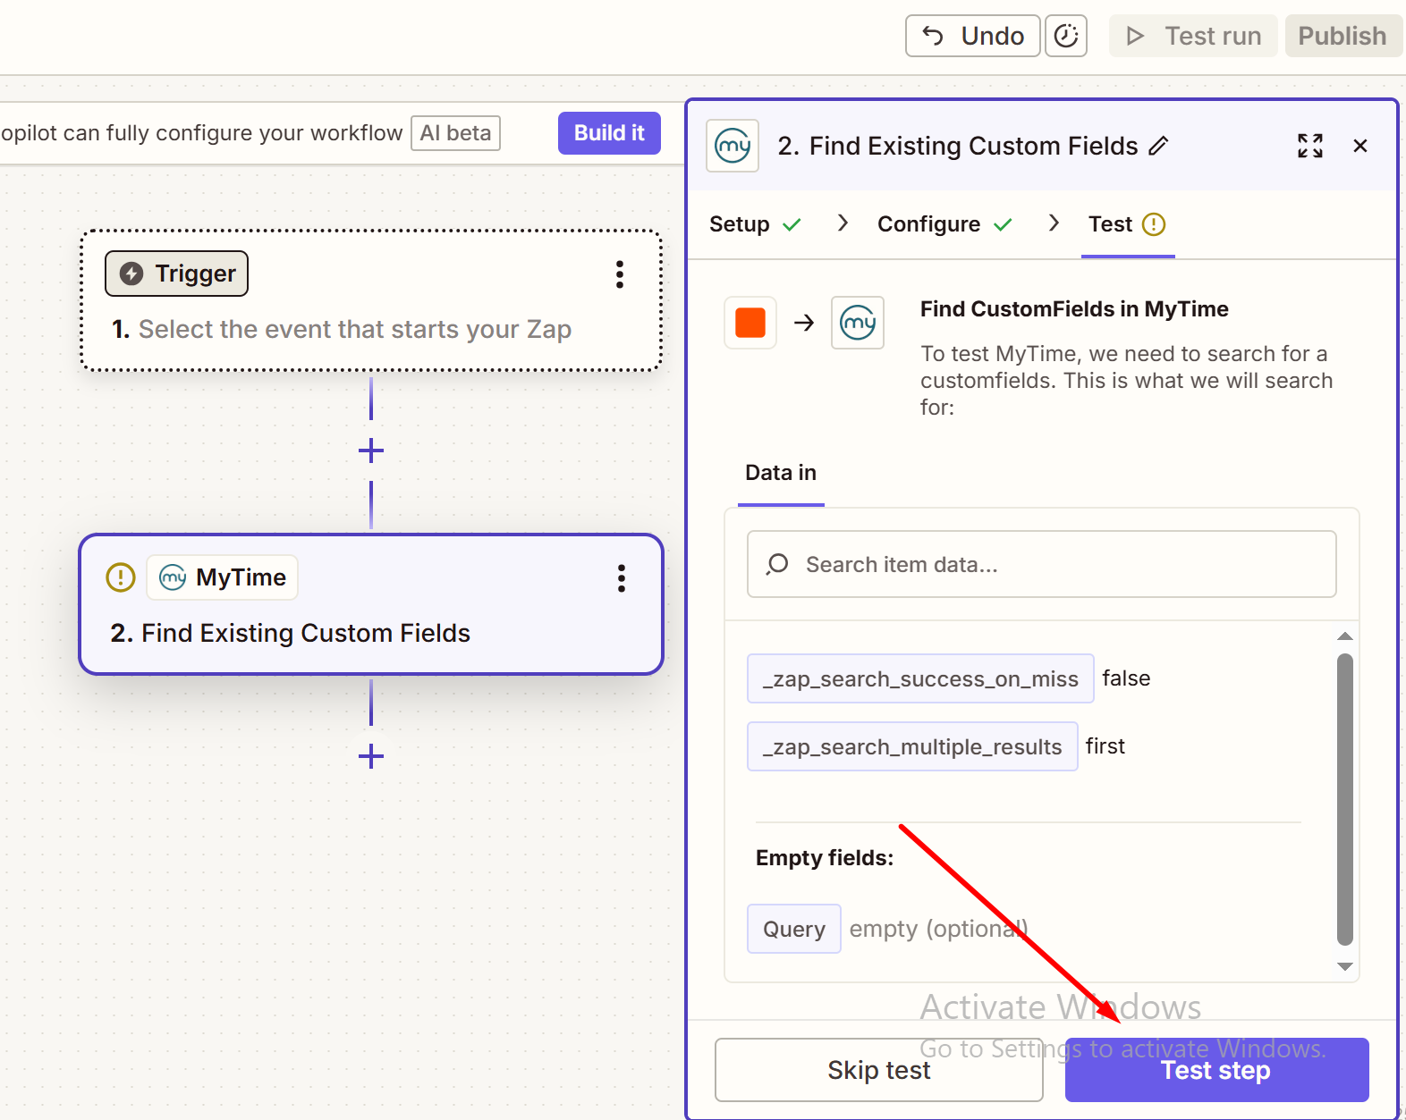The image size is (1406, 1120).
Task: Add a step with the plus below Trigger
Action: click(371, 451)
